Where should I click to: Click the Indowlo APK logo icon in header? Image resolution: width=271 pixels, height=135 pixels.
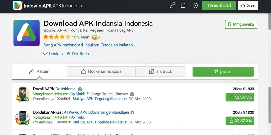17,5
